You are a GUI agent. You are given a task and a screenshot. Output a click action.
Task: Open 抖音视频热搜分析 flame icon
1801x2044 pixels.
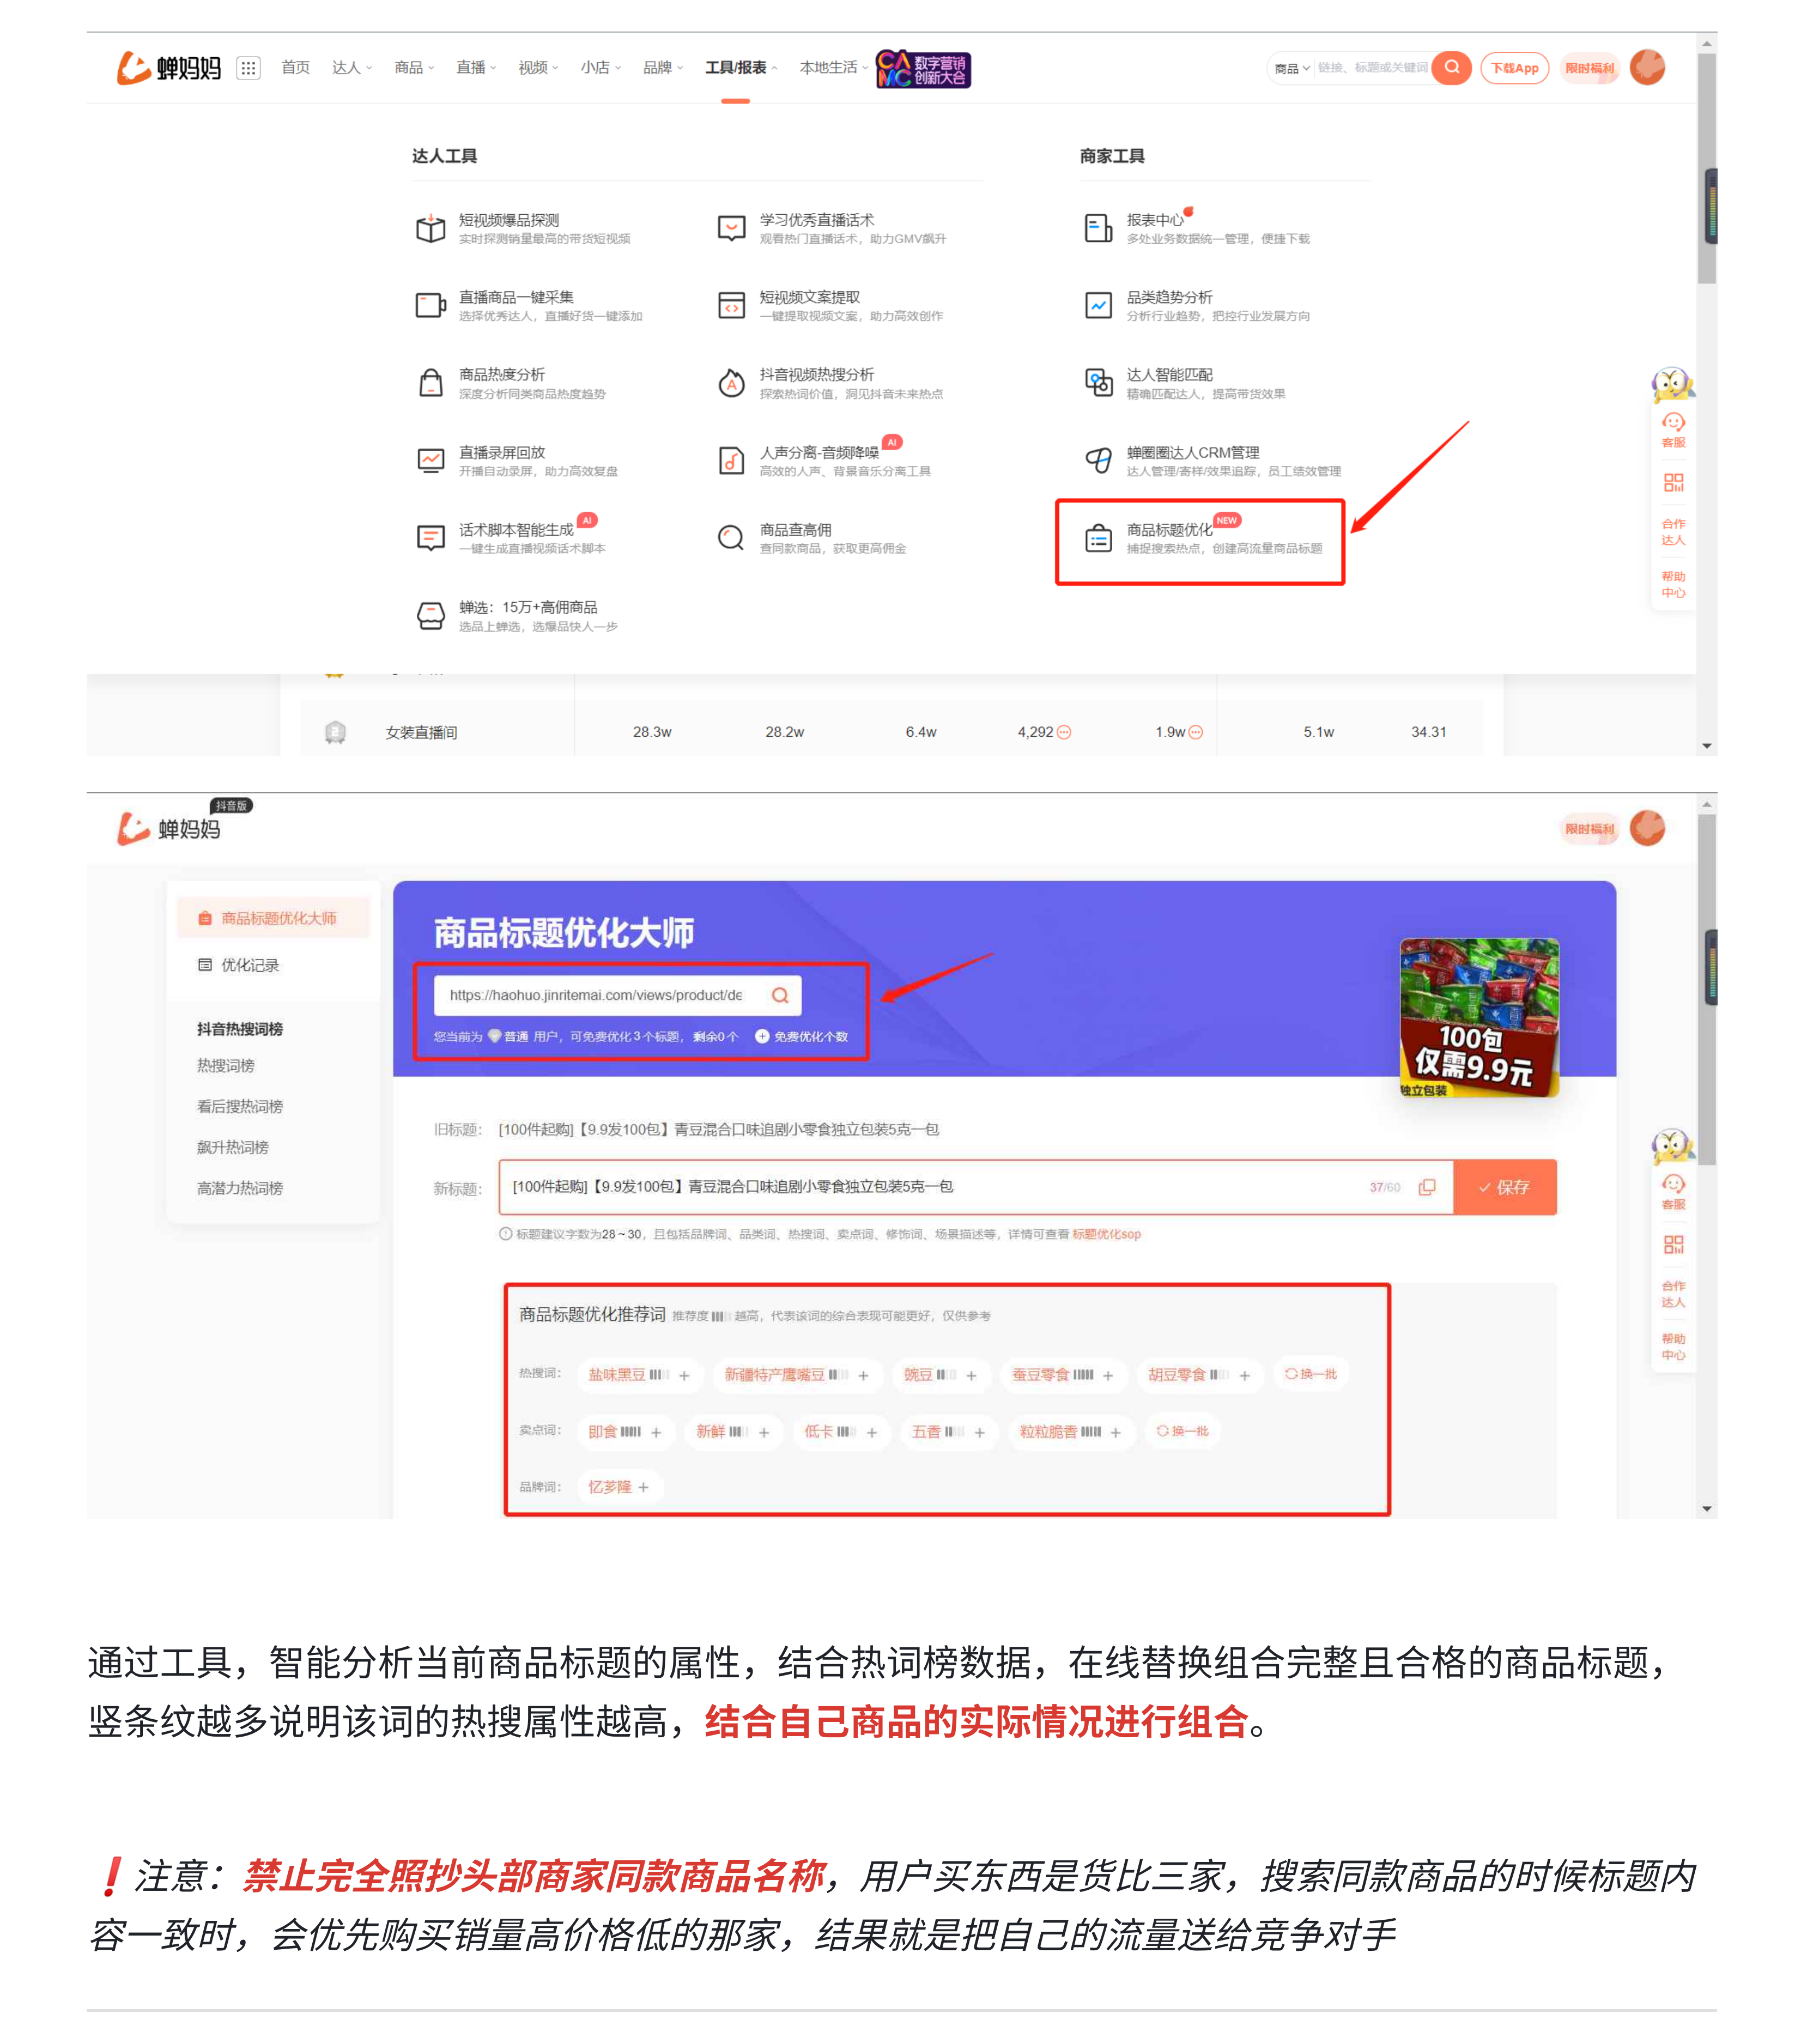click(731, 383)
